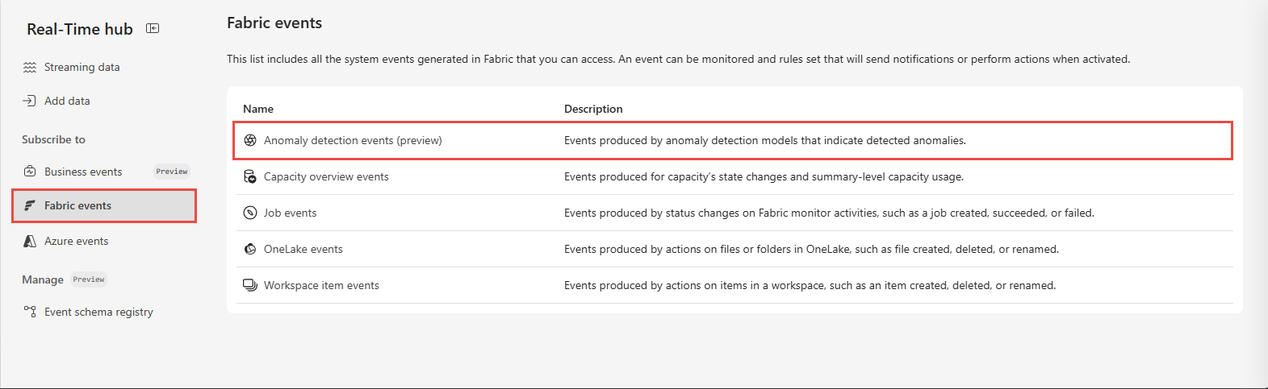Open Anomaly detection events (preview)
The width and height of the screenshot is (1268, 389).
[x=353, y=140]
